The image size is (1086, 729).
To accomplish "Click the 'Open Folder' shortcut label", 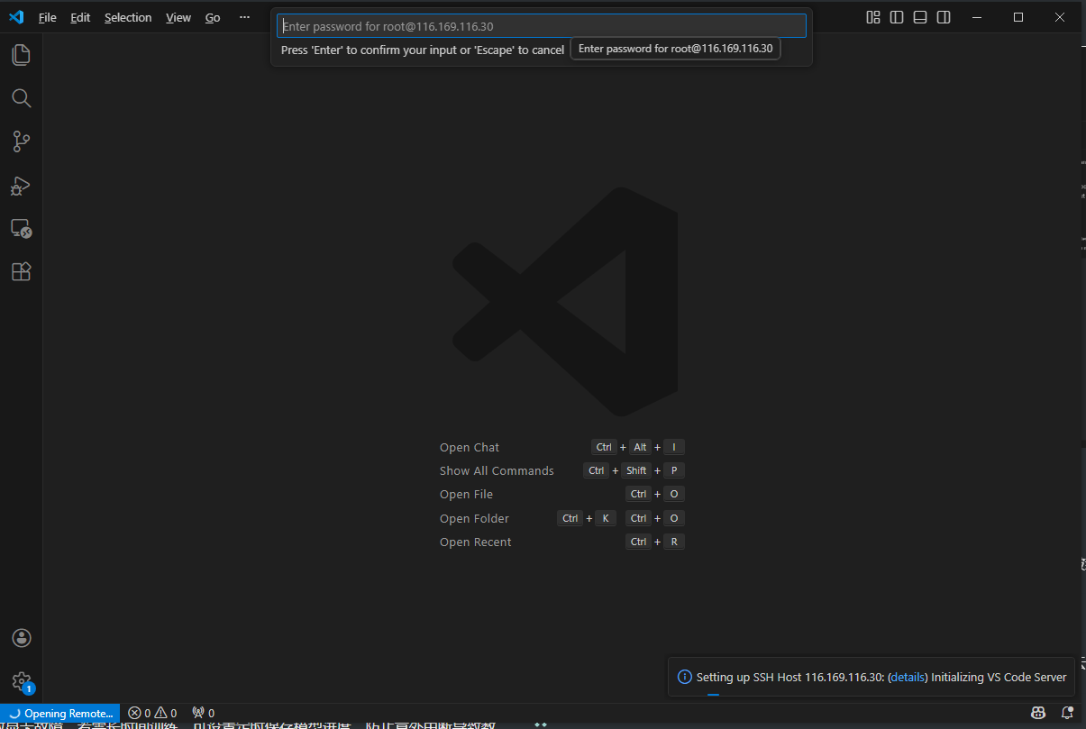I will (x=474, y=518).
